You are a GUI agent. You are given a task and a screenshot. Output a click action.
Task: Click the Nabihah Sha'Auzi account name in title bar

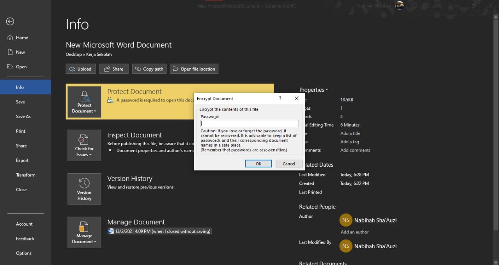374,6
